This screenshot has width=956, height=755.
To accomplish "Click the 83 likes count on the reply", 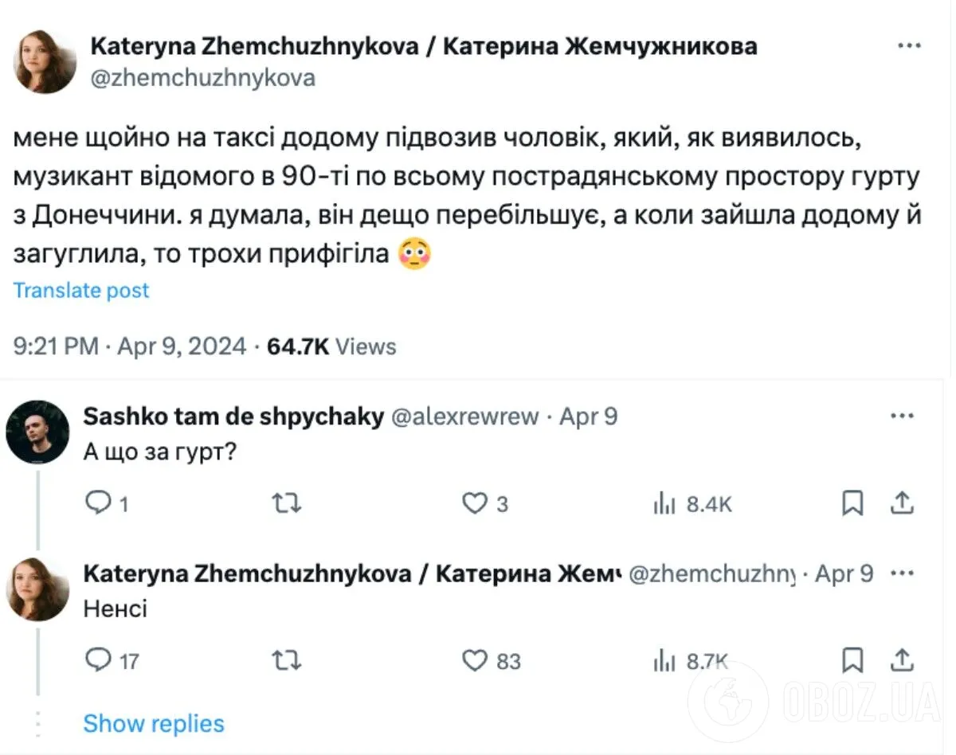I will tap(507, 660).
